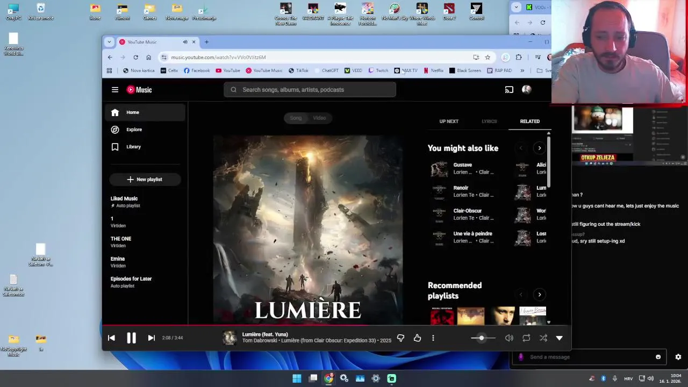Reload the YouTube Music page
The width and height of the screenshot is (688, 387).
135,57
